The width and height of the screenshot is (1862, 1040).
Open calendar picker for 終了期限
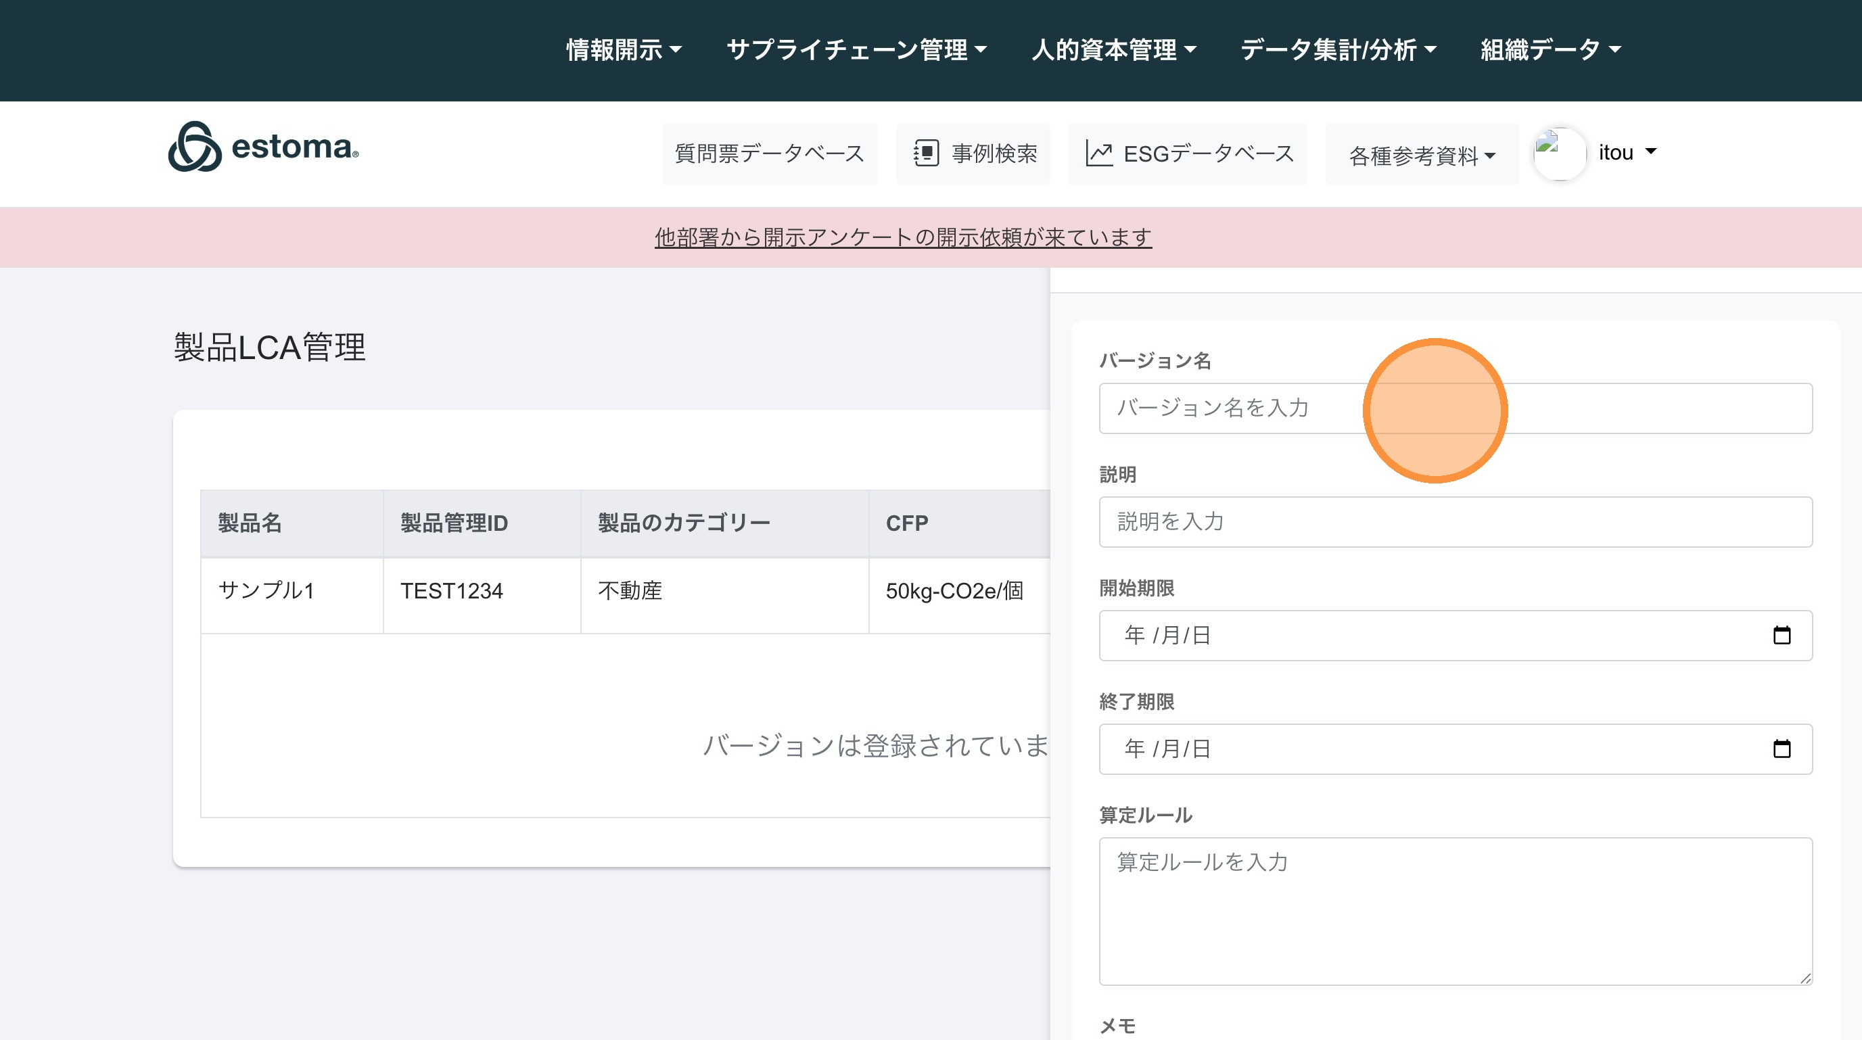[1781, 749]
